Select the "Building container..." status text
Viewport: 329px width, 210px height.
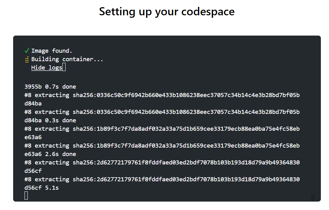pos(67,59)
